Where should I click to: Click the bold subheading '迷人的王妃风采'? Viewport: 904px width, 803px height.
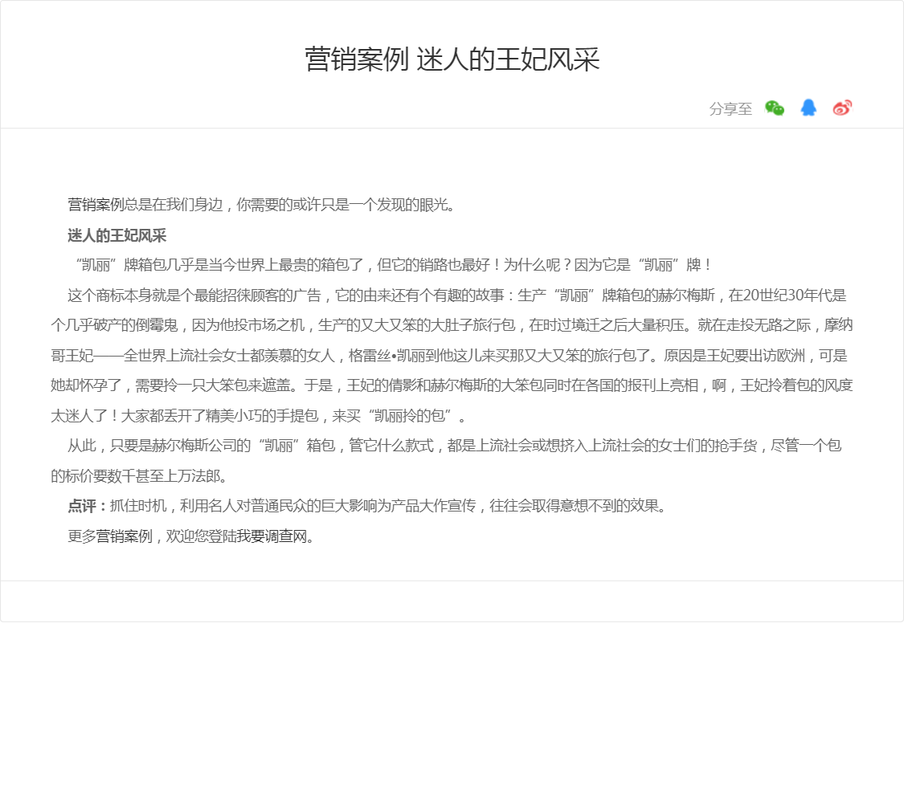pos(117,235)
